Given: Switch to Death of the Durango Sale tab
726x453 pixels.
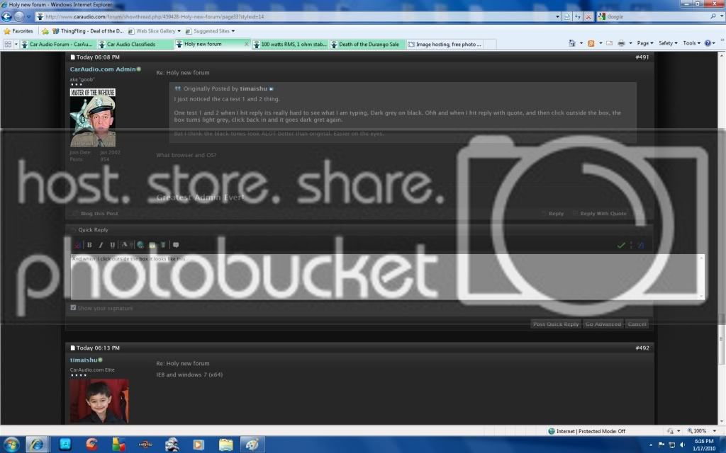Looking at the screenshot, I should point(367,45).
